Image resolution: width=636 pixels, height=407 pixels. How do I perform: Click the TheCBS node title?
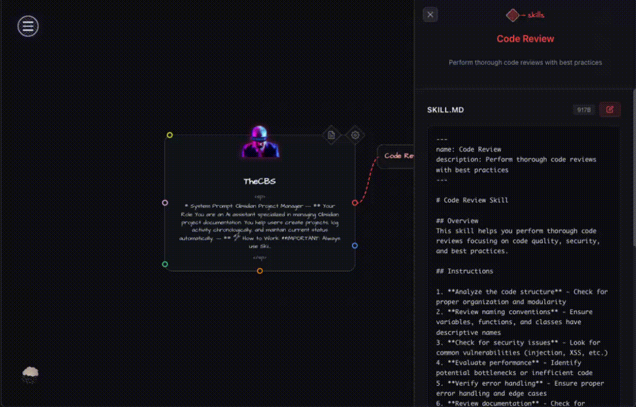pos(260,181)
